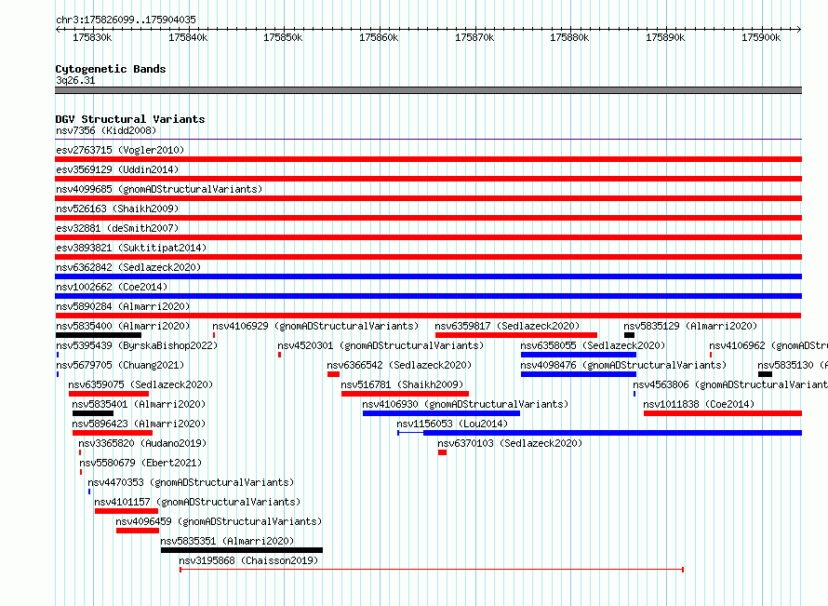Click esv3893821 (Suktitipat2014) label
The height and width of the screenshot is (606, 828).
131,248
